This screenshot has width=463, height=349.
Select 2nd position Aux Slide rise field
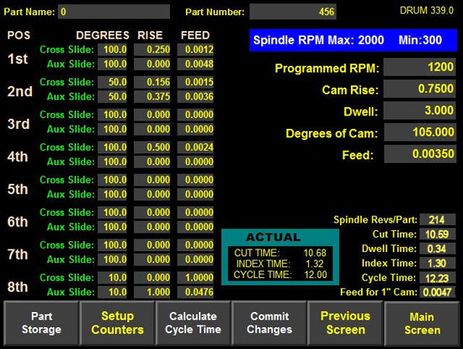point(152,96)
